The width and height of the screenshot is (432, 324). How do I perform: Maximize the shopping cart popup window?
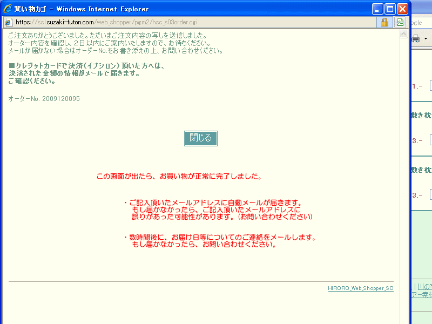pyautogui.click(x=390, y=9)
